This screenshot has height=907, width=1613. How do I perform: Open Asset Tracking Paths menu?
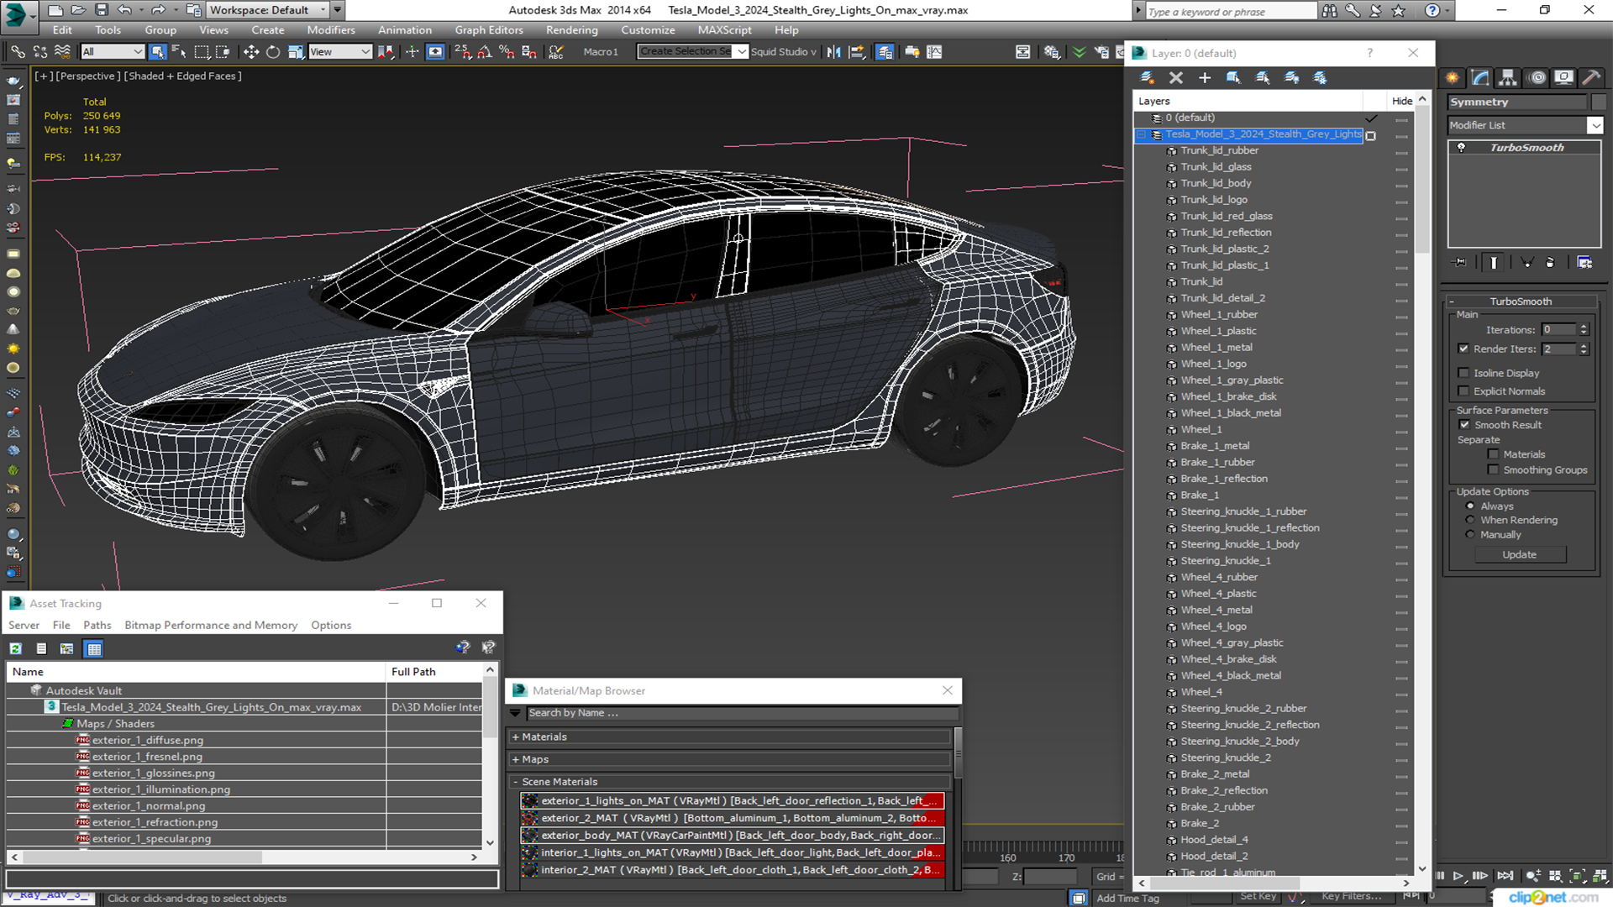point(97,625)
